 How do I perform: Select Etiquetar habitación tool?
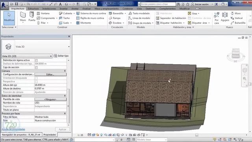point(169,23)
